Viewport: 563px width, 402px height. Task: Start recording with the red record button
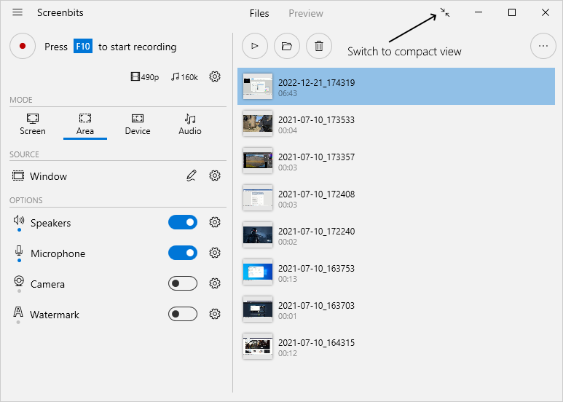[23, 47]
